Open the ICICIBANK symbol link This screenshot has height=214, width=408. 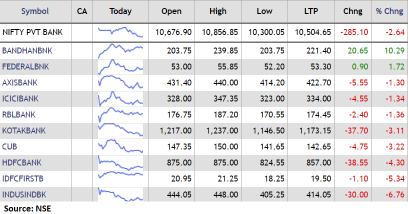click(20, 98)
